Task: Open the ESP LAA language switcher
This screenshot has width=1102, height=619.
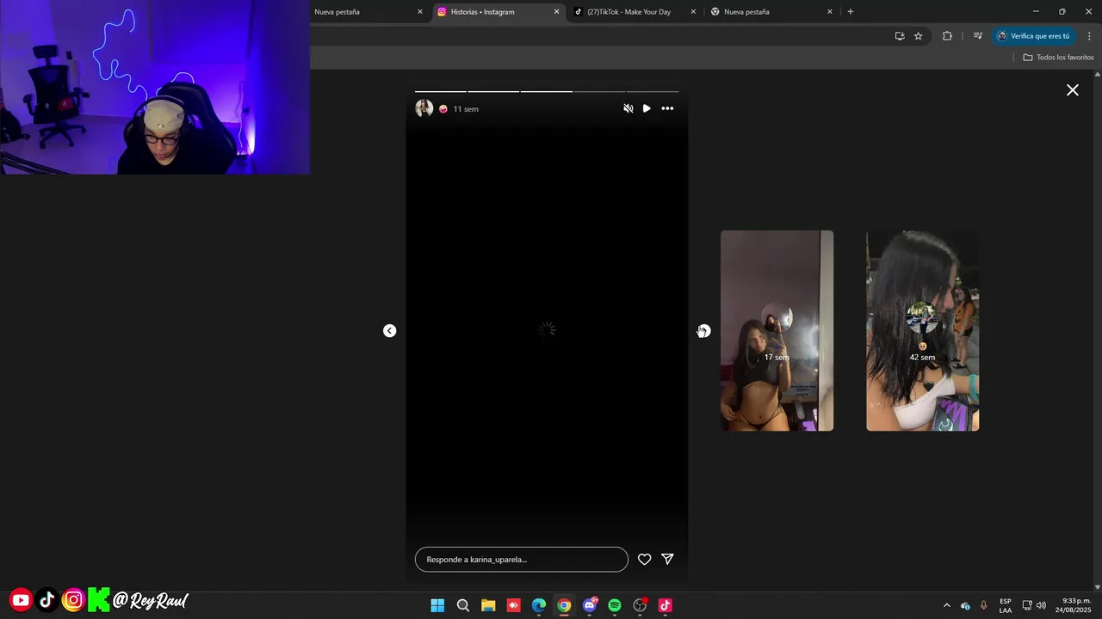Action: (1006, 605)
